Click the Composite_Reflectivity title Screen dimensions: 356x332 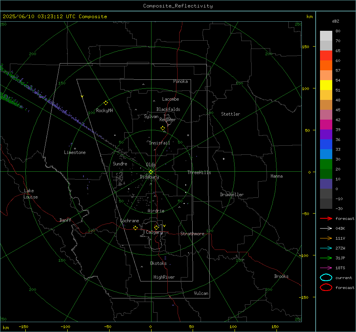(178, 6)
